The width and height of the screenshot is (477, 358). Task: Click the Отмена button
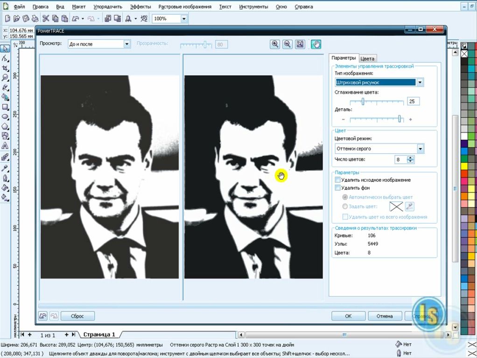(x=385, y=316)
